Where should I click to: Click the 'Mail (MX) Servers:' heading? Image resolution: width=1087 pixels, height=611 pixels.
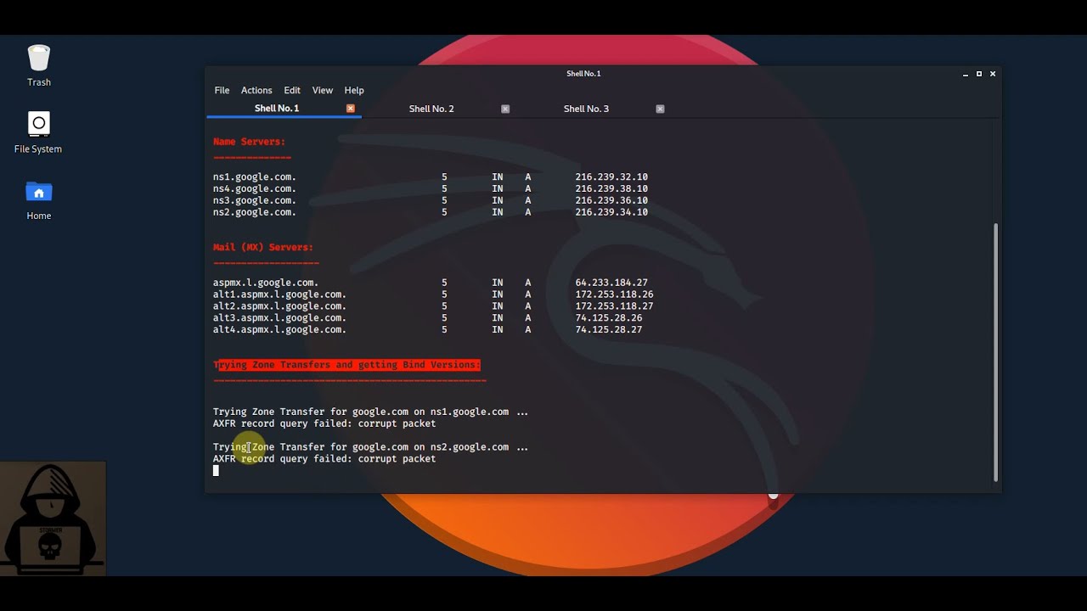pos(262,247)
